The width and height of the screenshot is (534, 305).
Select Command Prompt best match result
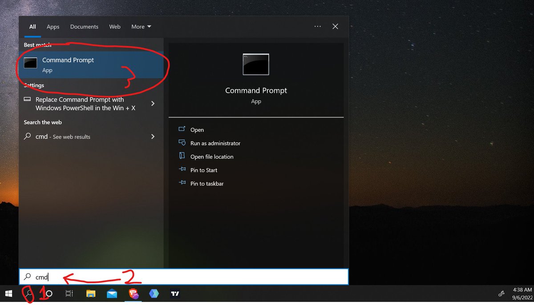91,64
